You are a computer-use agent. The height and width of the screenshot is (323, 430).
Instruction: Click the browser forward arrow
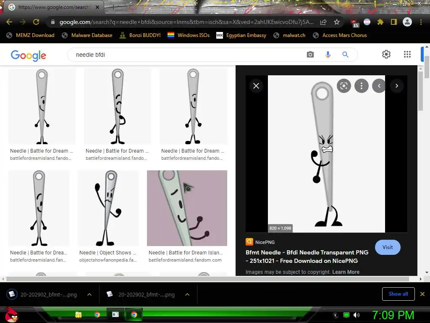(x=23, y=22)
